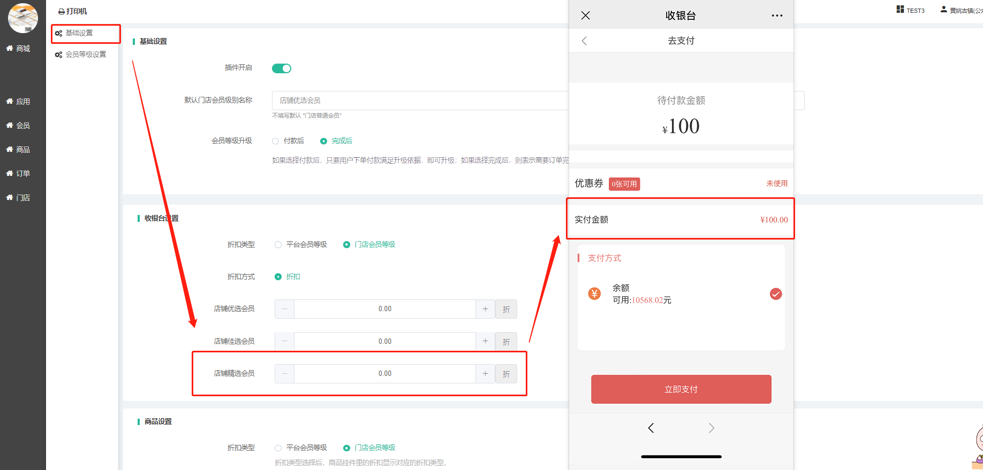983x470 pixels.
Task: Select the 付款后 upgrade option
Action: [x=276, y=141]
